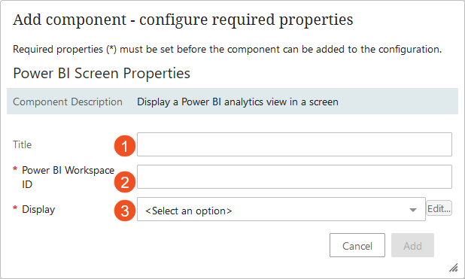The width and height of the screenshot is (465, 279).
Task: Click the Add component dialog title
Action: point(183,20)
